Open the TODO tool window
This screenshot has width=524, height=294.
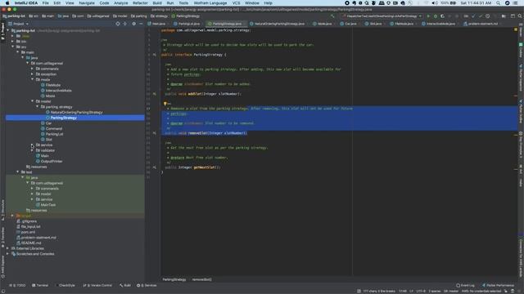17,285
